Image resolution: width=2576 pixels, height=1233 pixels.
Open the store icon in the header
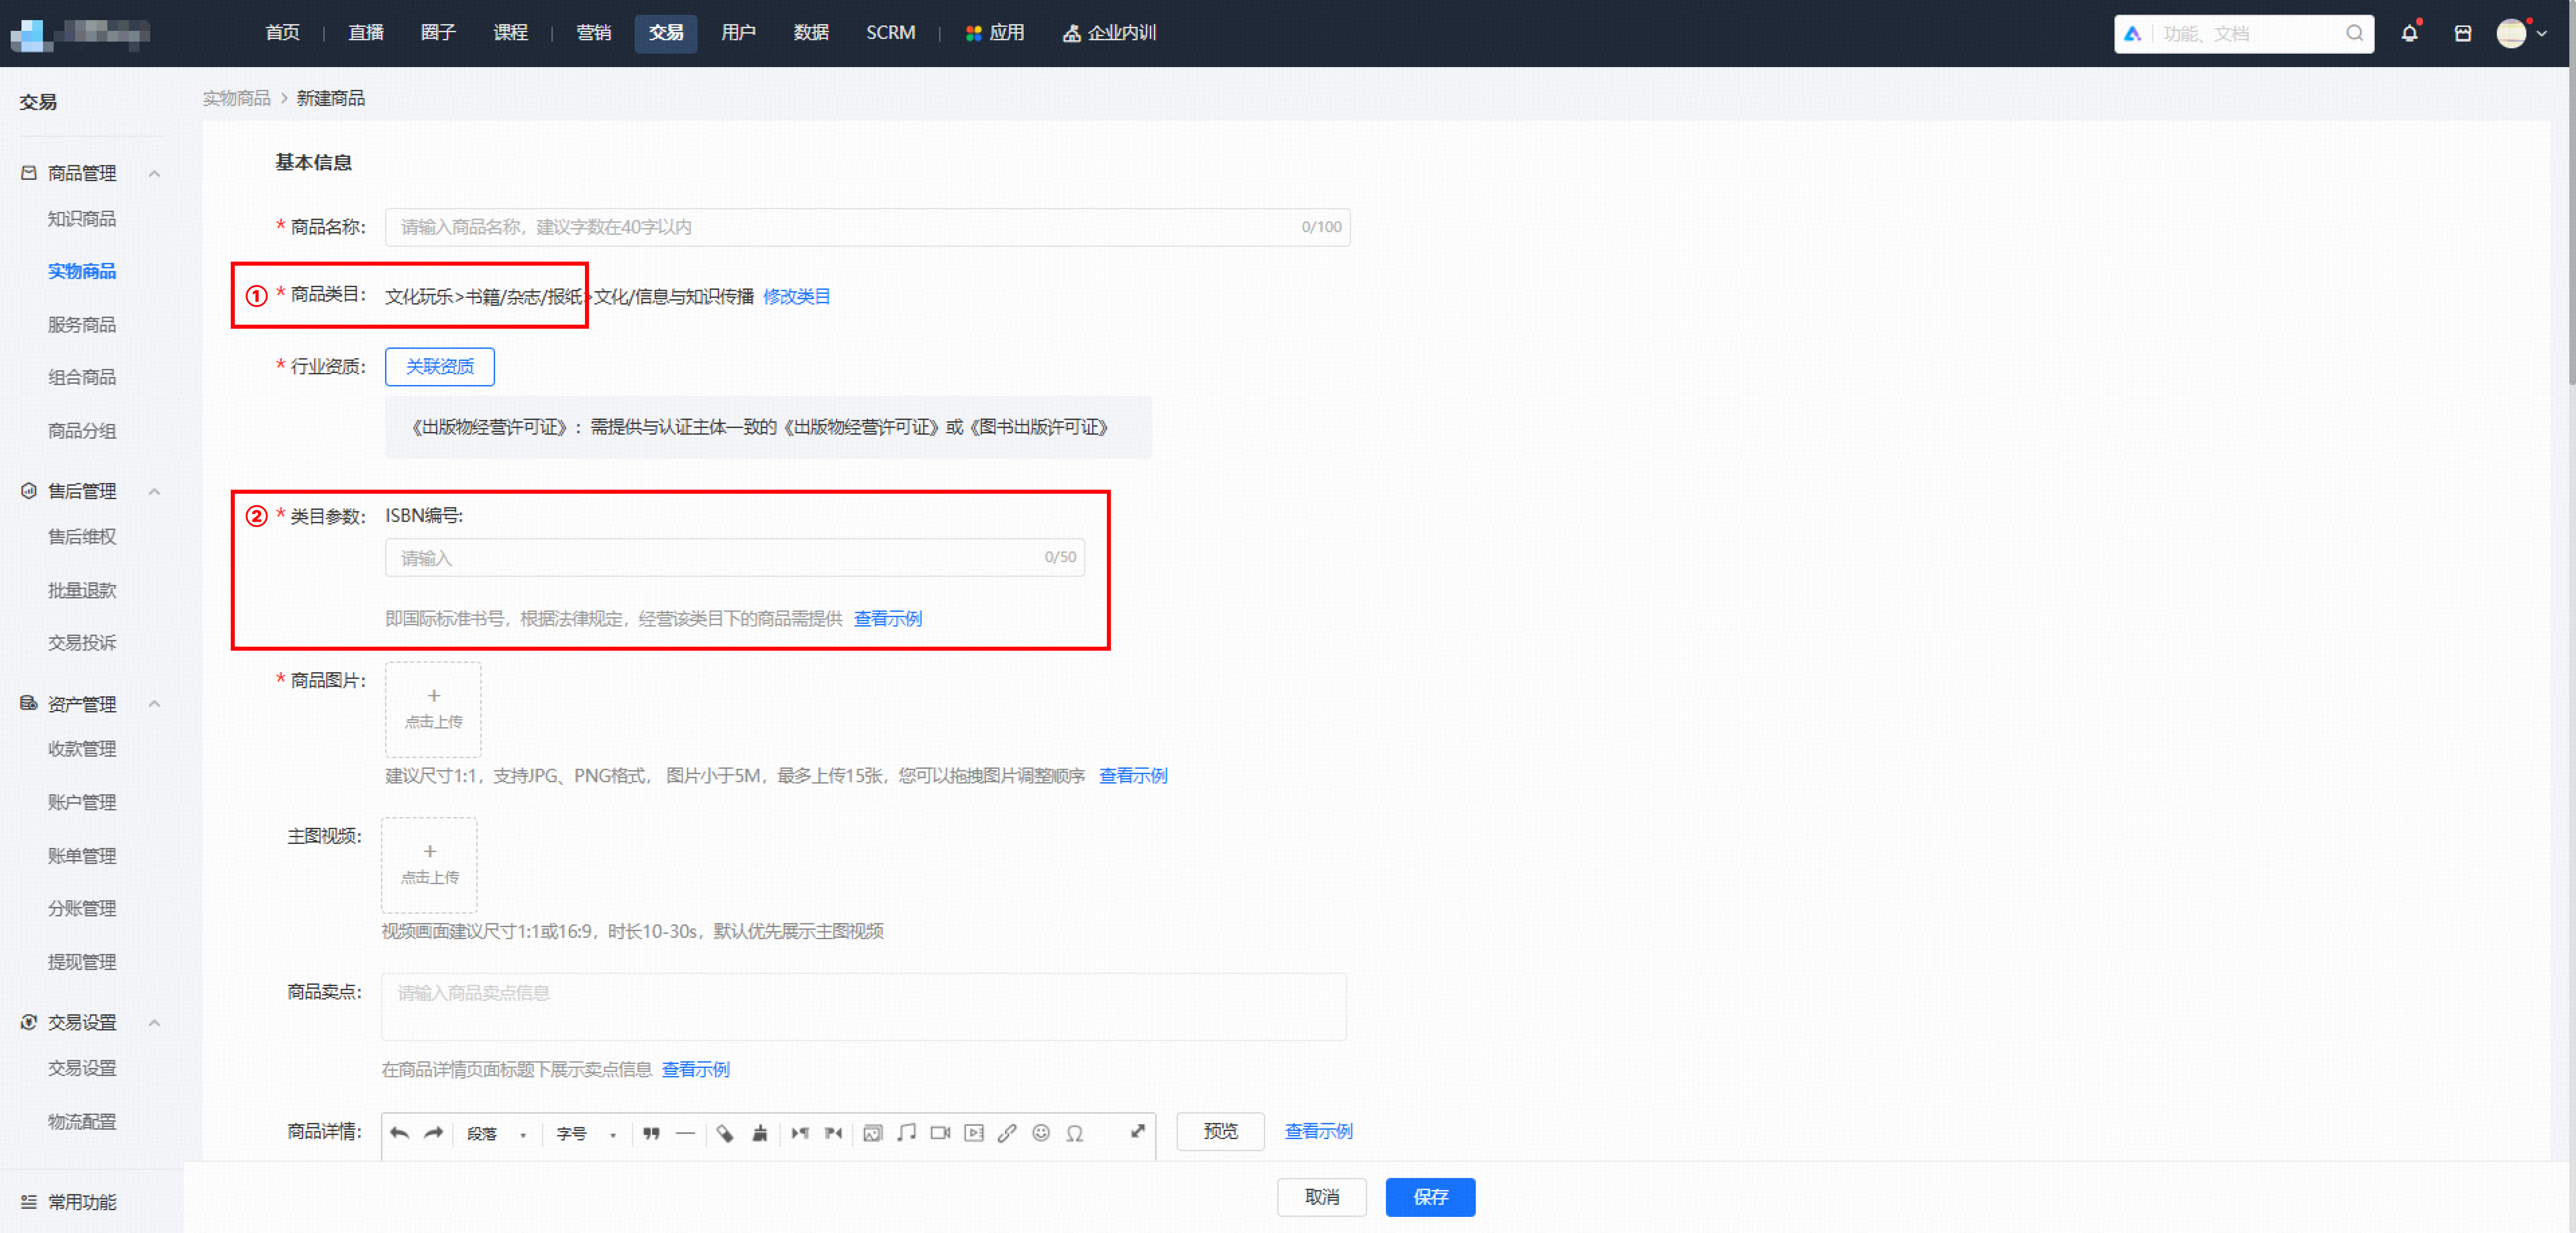(2463, 33)
